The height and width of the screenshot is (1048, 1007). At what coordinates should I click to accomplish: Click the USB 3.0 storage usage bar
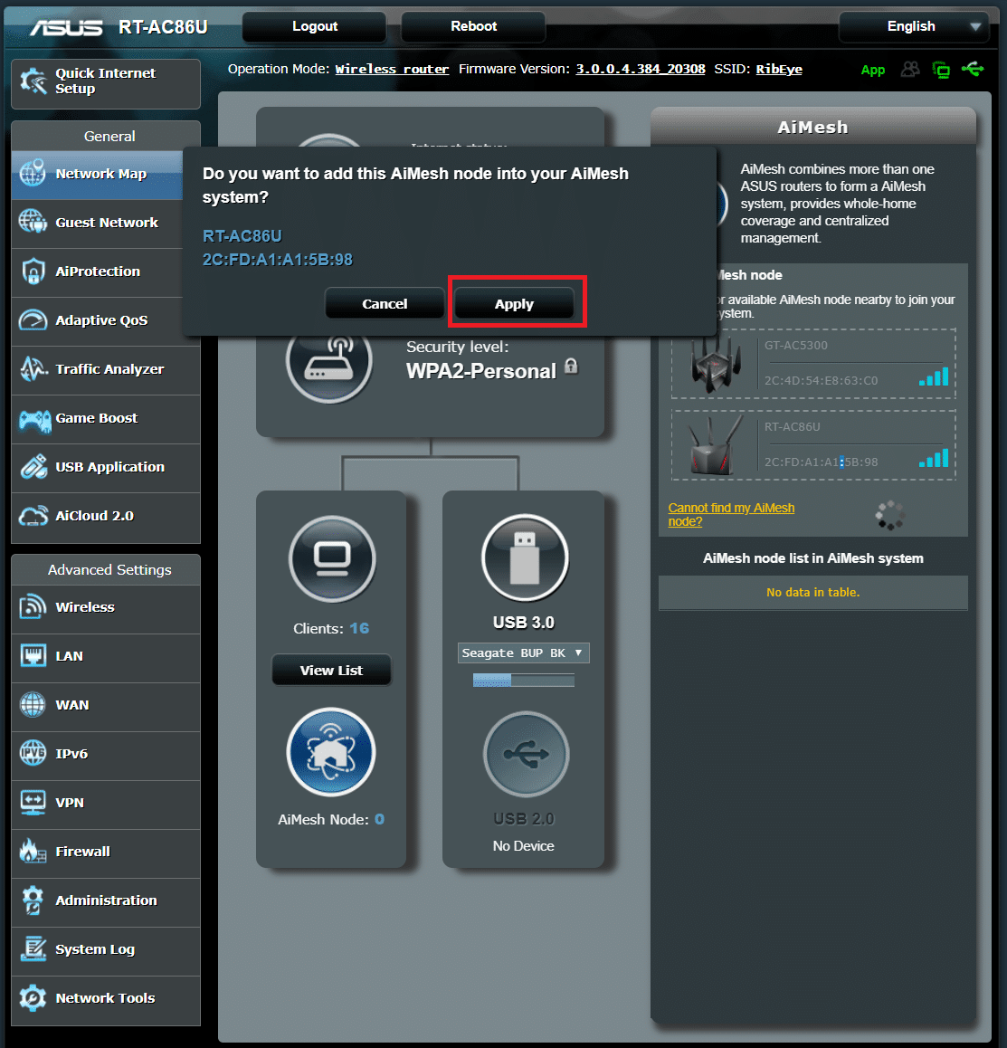(x=523, y=681)
